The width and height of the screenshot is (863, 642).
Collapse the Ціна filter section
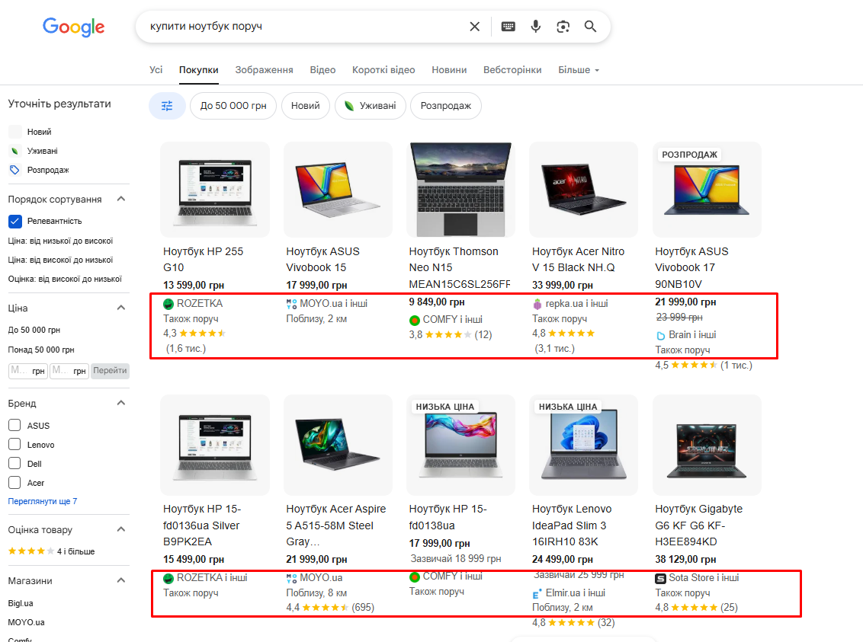(121, 308)
